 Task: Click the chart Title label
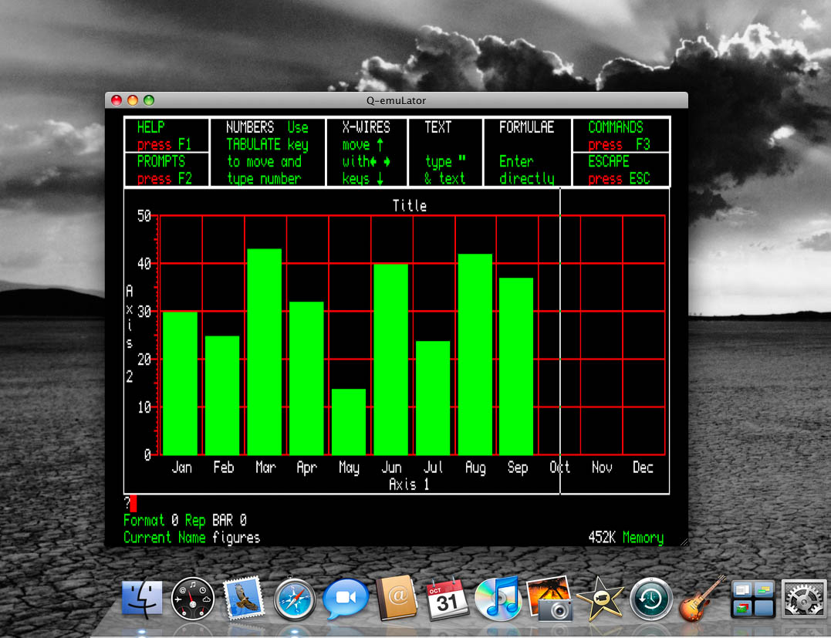[410, 205]
